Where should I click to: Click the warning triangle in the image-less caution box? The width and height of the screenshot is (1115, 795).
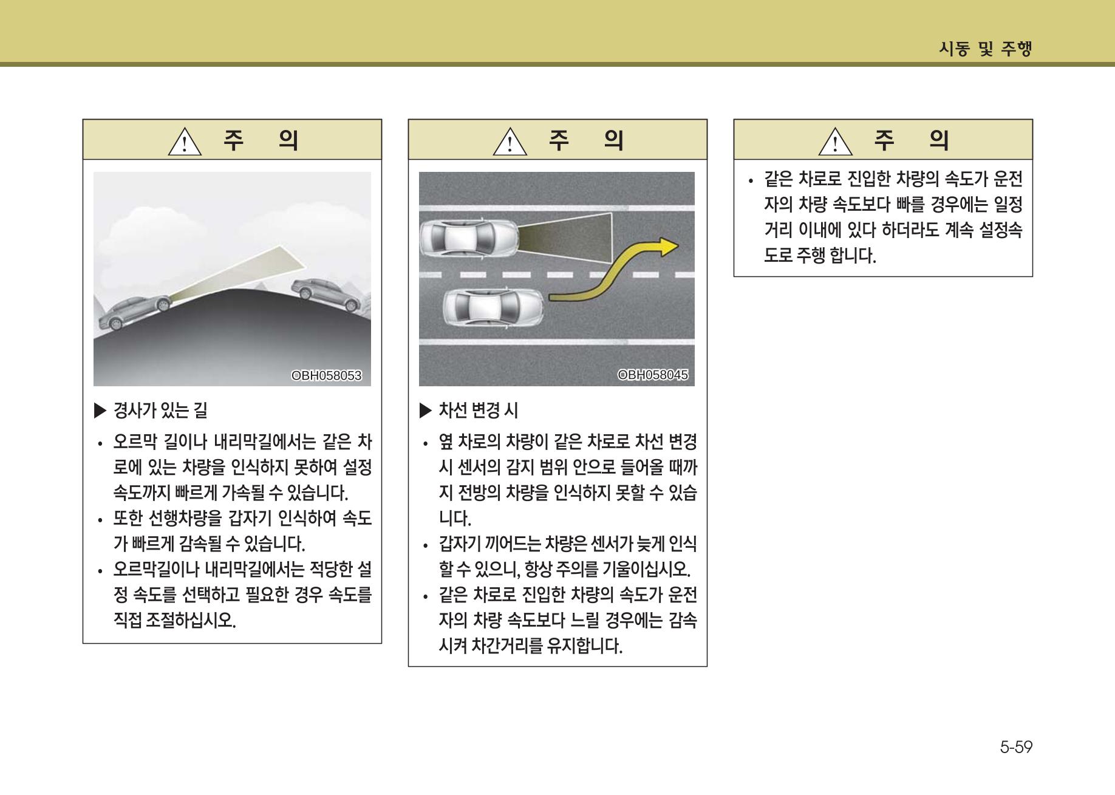[836, 142]
